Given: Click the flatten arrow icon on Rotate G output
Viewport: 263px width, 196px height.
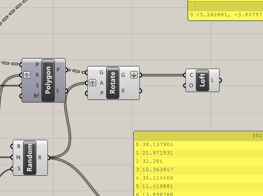Looking at the screenshot, I should (134, 75).
